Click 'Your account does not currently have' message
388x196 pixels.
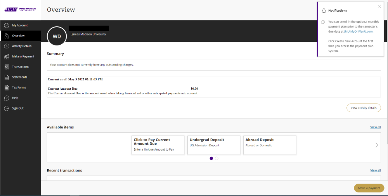pyautogui.click(x=92, y=64)
